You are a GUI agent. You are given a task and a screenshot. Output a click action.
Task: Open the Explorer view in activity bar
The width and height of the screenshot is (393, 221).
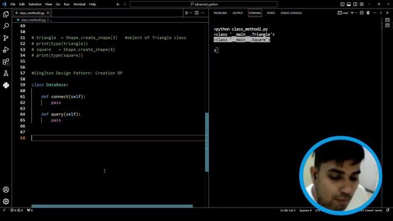click(x=6, y=14)
